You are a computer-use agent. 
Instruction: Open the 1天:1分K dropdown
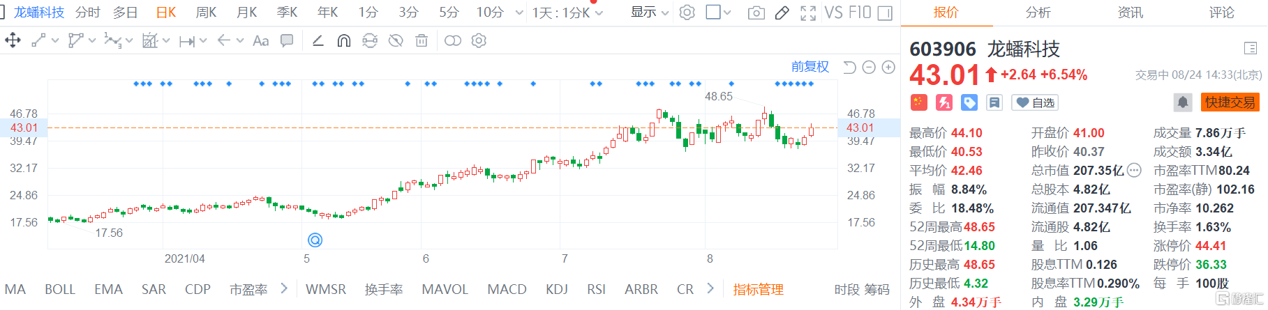coord(567,13)
